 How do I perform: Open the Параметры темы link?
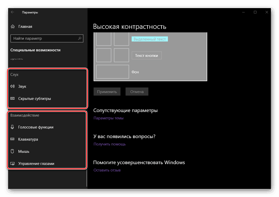109,118
